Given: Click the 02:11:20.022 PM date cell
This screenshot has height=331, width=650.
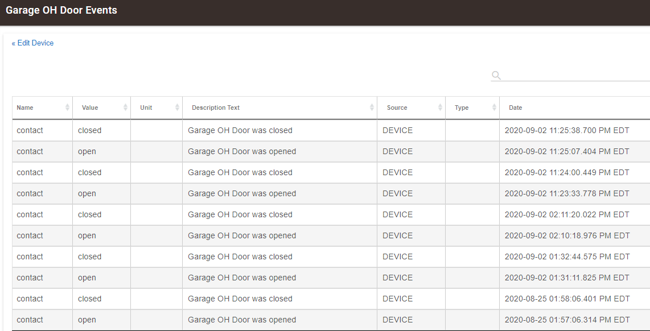Looking at the screenshot, I should click(567, 214).
